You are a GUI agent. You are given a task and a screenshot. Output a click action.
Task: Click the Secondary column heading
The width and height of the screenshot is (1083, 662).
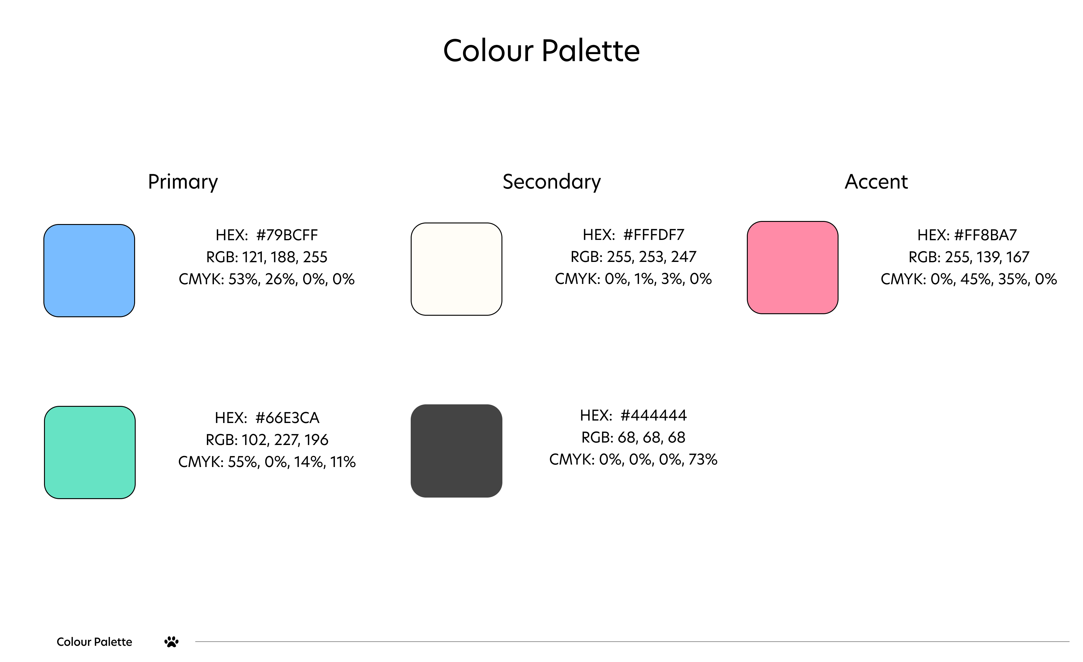pyautogui.click(x=552, y=182)
